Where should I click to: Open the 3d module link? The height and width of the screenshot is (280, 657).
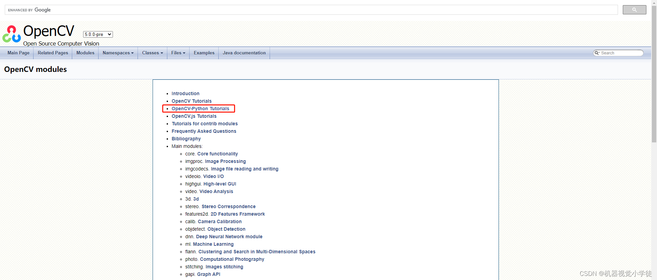click(x=196, y=199)
